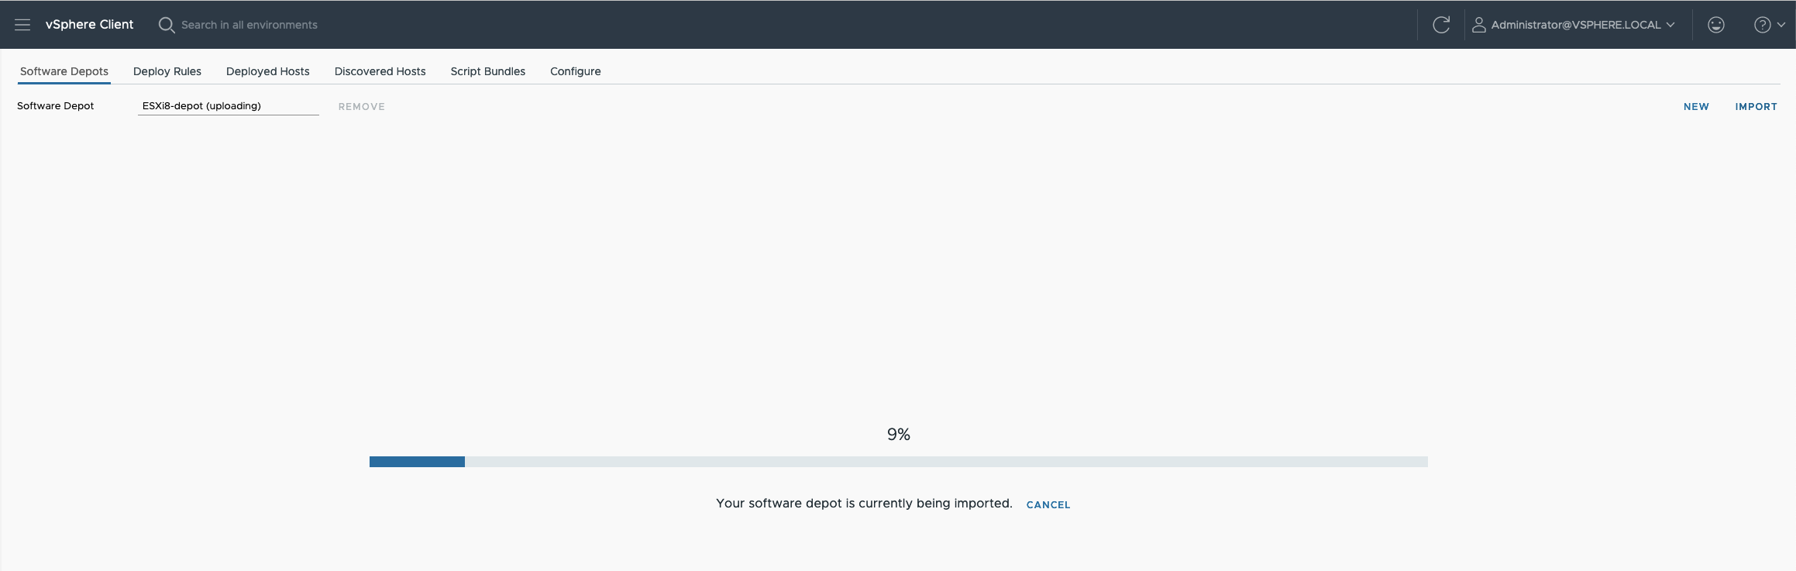Open the smiley feedback icon
This screenshot has height=571, width=1796.
pyautogui.click(x=1716, y=25)
